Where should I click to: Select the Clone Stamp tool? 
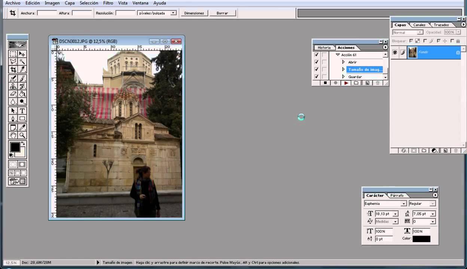13,86
